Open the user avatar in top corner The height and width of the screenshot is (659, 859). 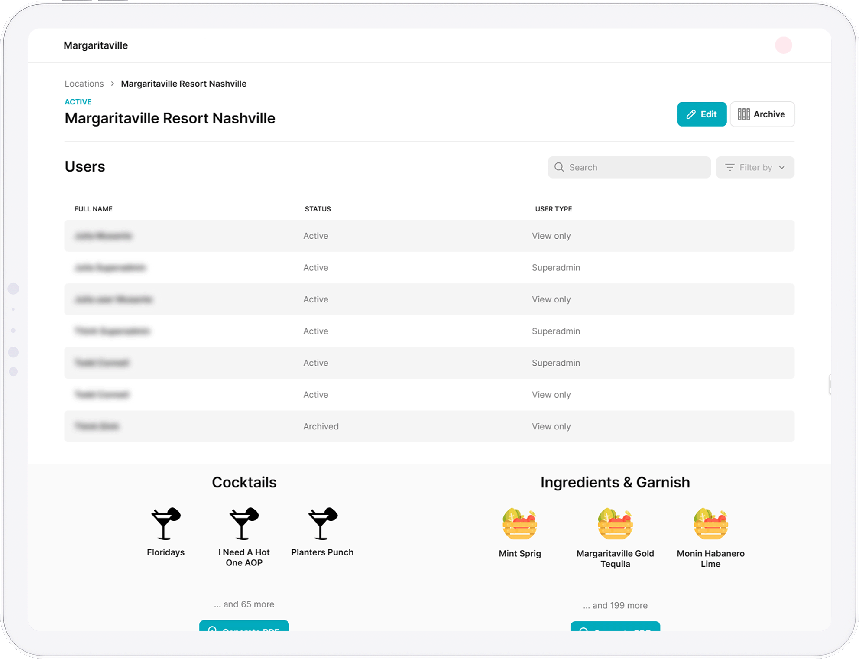pyautogui.click(x=783, y=45)
